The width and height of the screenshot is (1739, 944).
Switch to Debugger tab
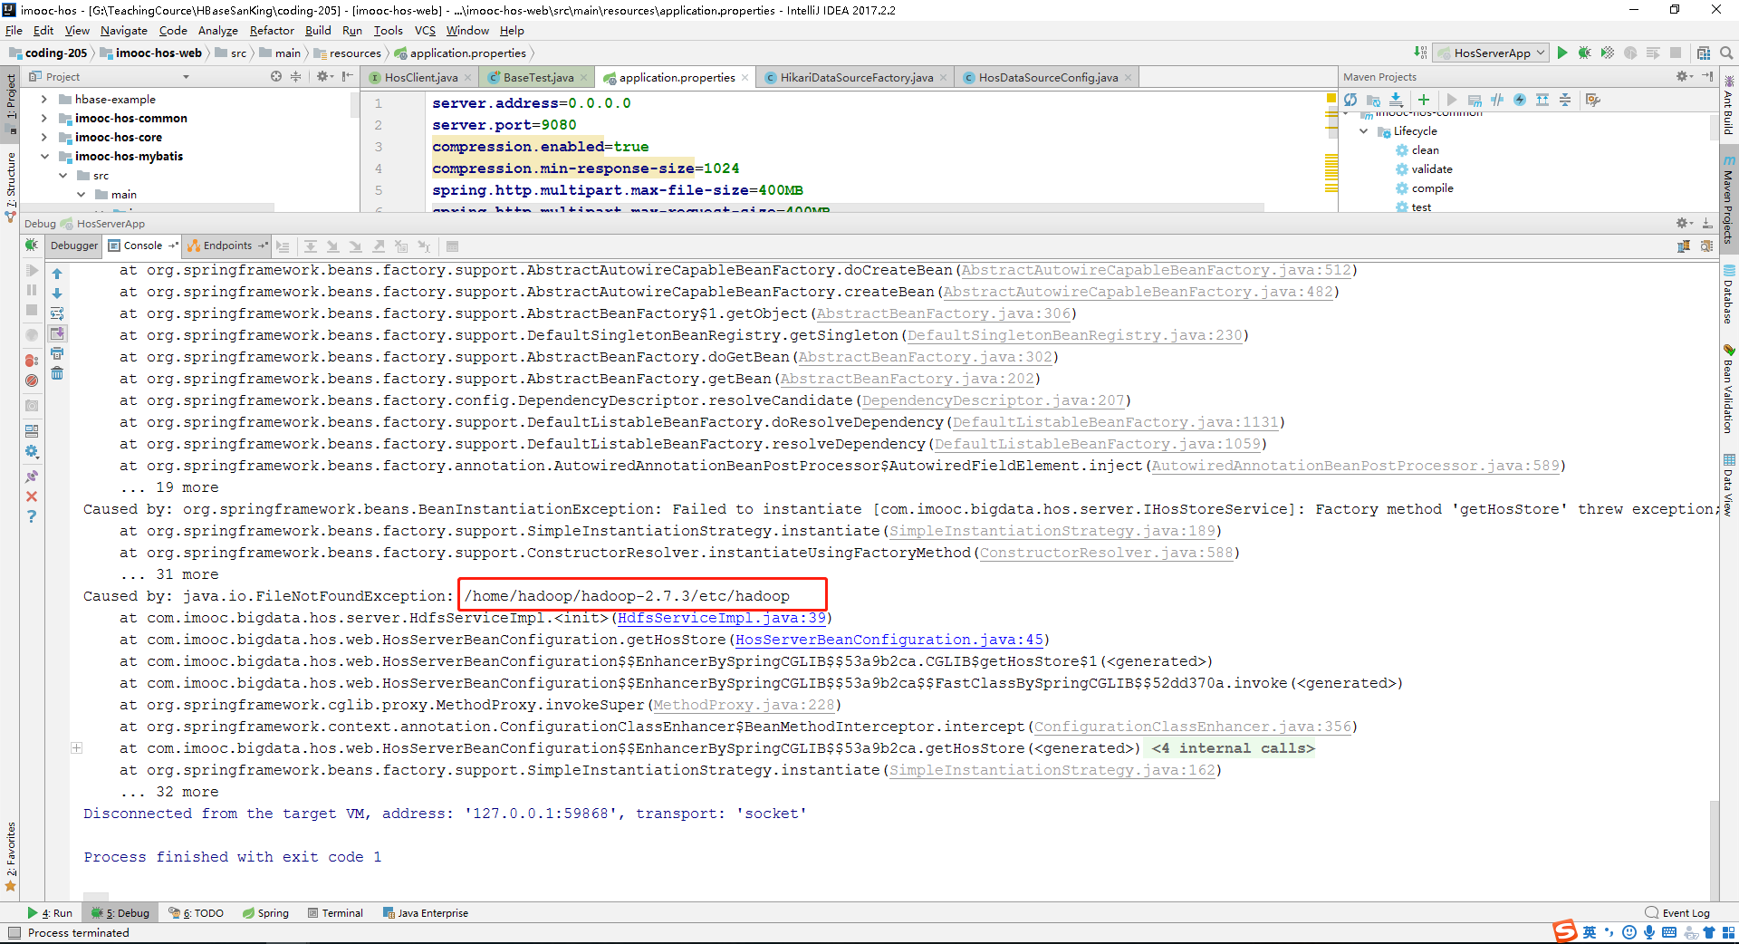pyautogui.click(x=74, y=246)
